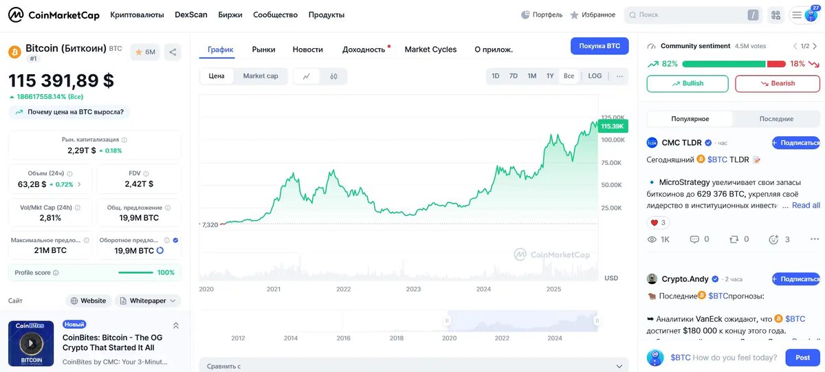
Task: Open 'Read all' link in the TLDR post
Action: [806, 206]
